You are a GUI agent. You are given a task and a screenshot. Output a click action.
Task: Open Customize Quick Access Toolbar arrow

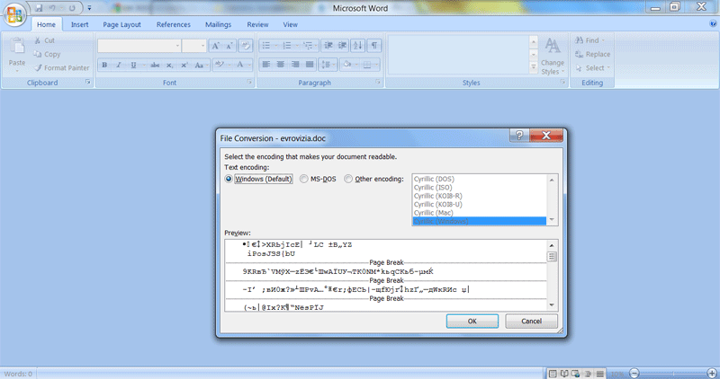click(89, 8)
